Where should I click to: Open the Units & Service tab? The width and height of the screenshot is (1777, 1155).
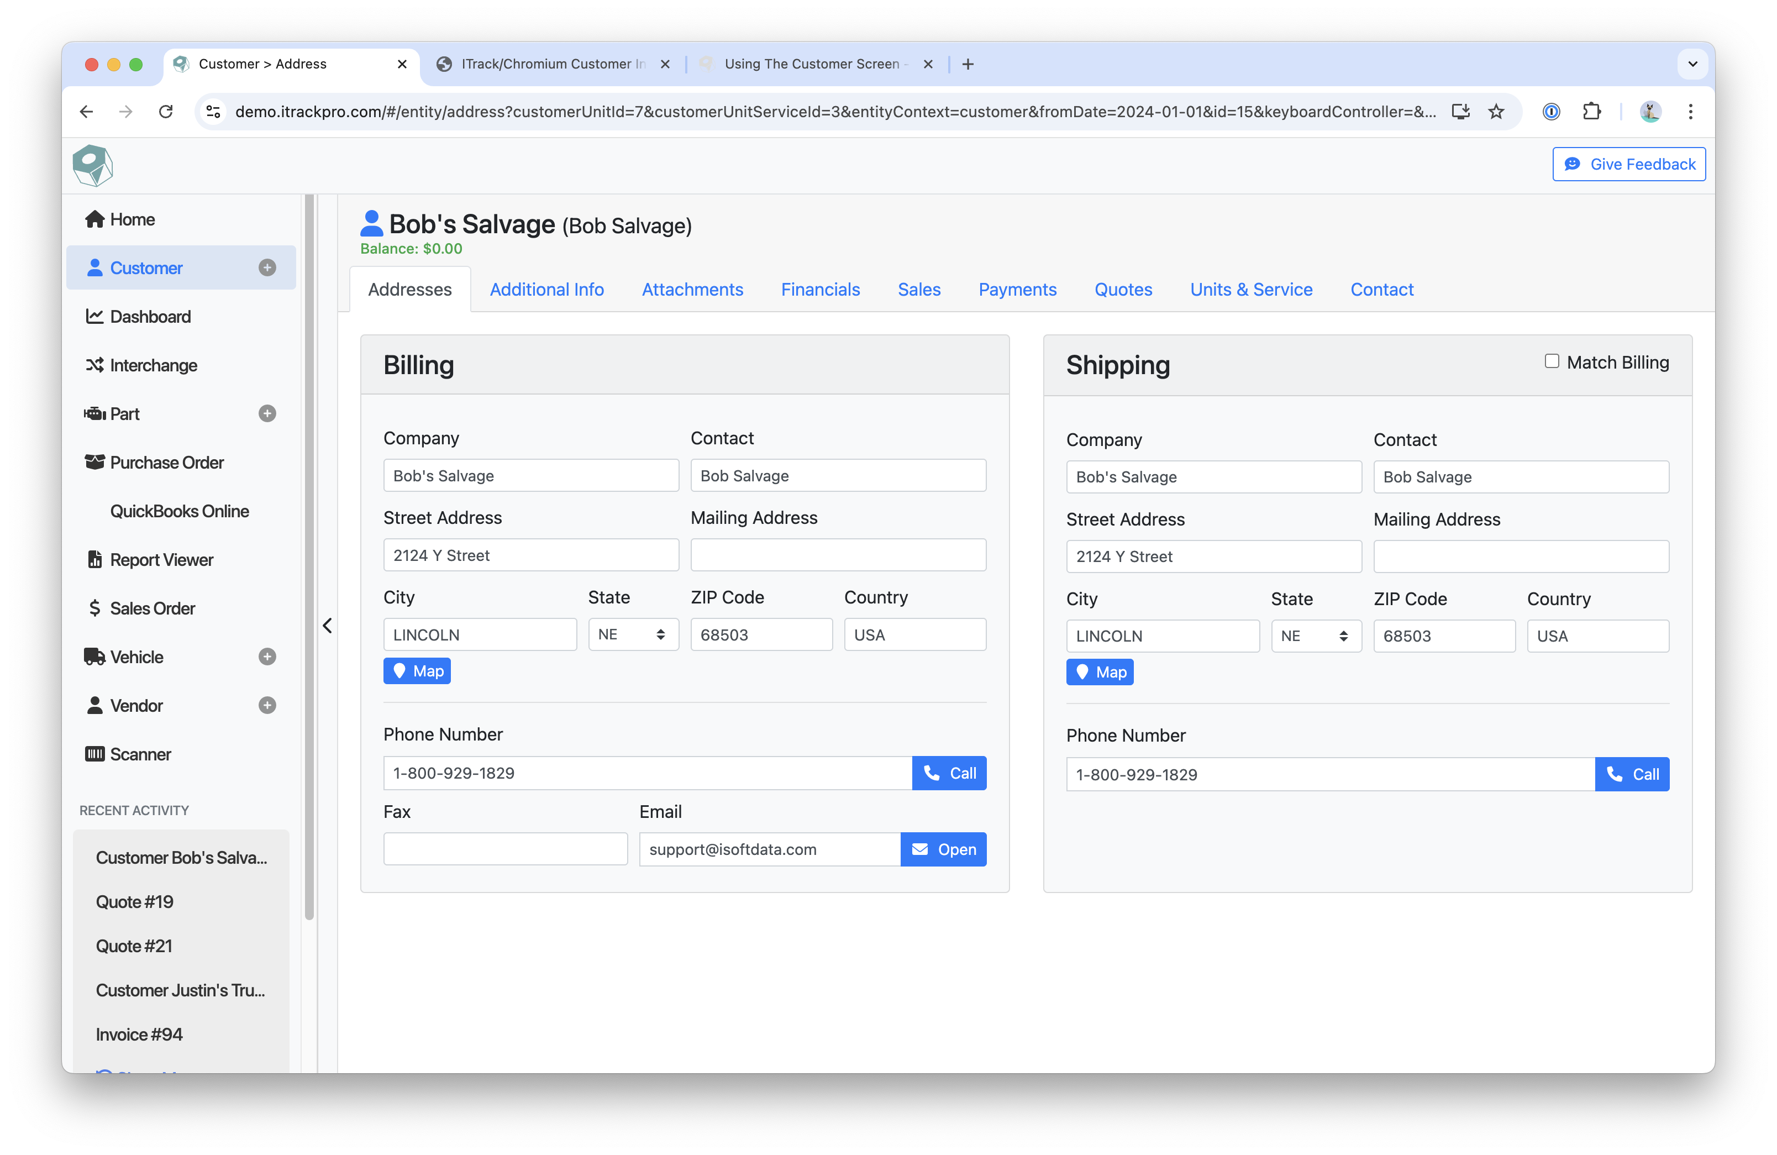click(x=1250, y=290)
